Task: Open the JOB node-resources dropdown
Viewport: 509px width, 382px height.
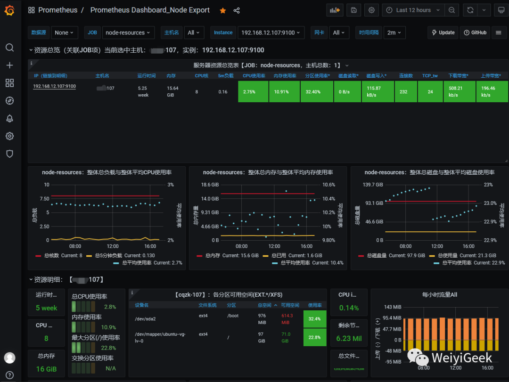Action: pyautogui.click(x=128, y=33)
